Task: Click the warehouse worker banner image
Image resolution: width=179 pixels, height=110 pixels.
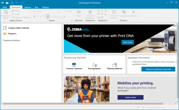Action: click(87, 89)
